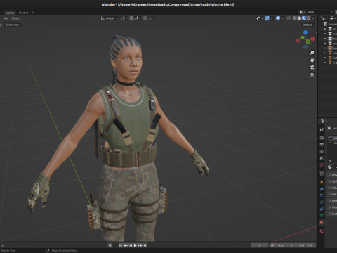
Task: Jump to timeline end frame
Action: click(x=145, y=245)
